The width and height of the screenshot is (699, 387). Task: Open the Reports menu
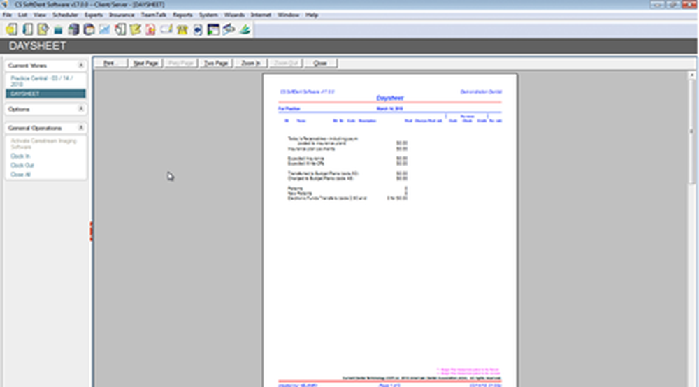[x=182, y=15]
